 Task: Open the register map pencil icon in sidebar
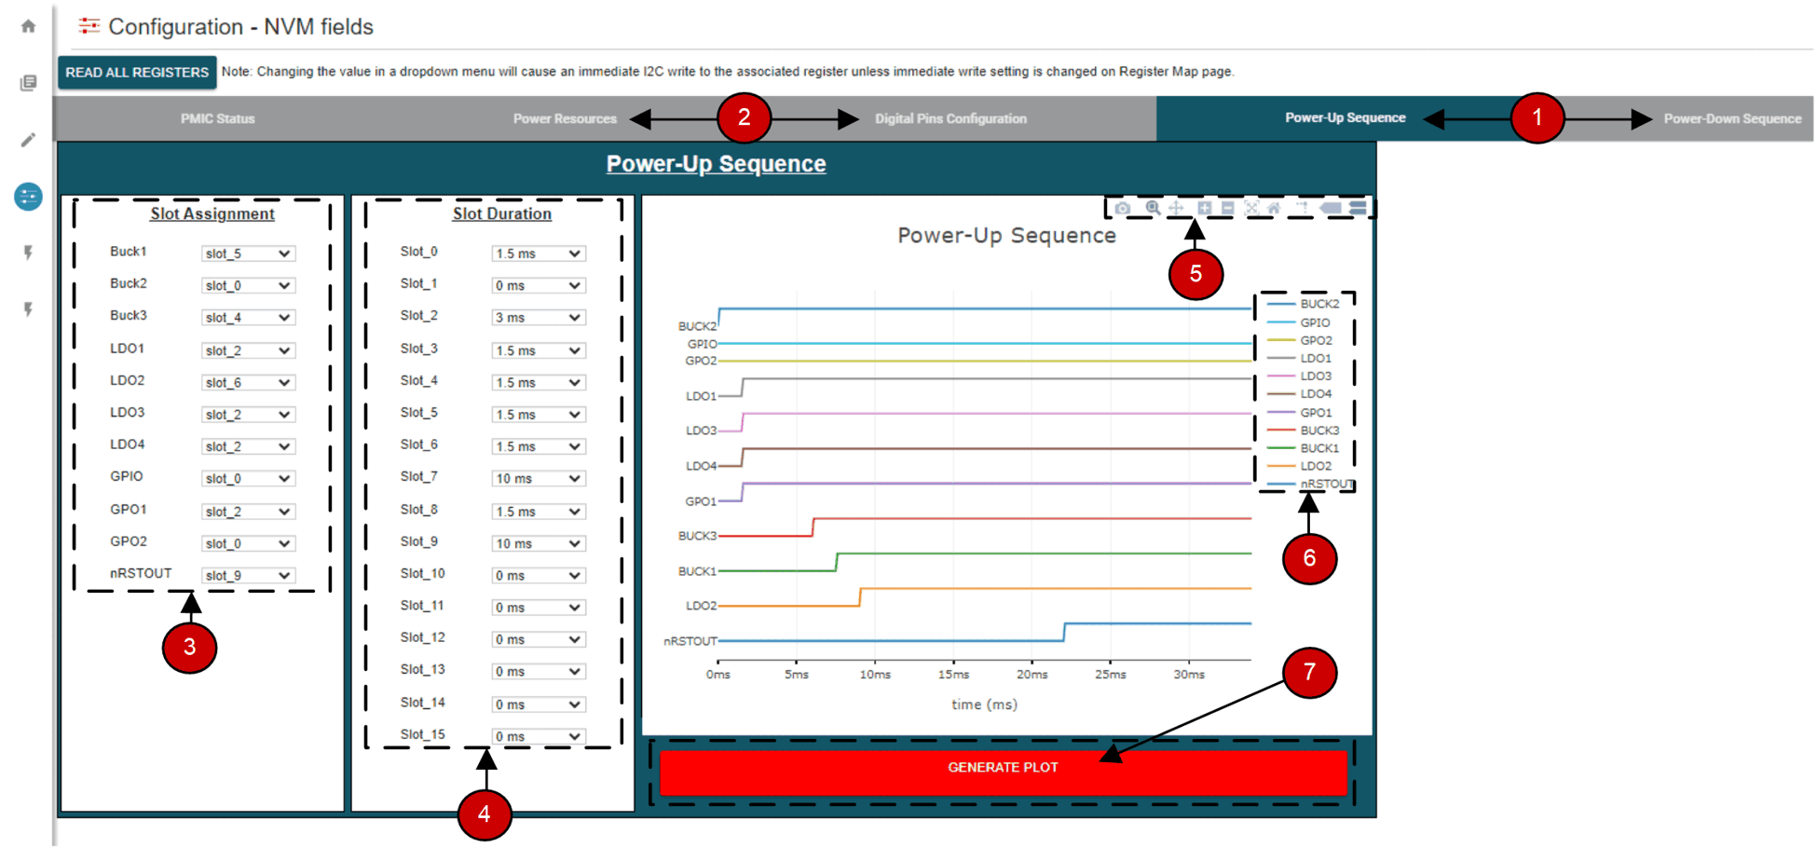tap(28, 140)
